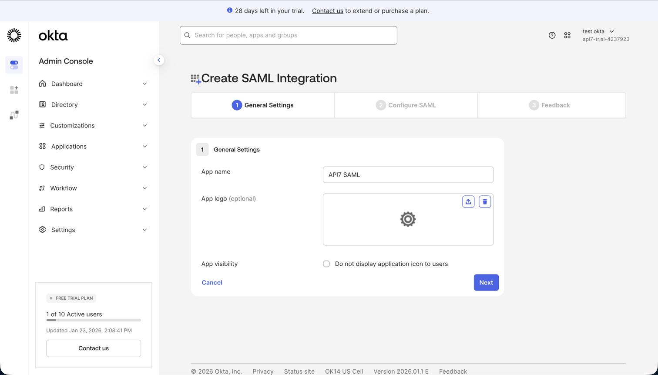The width and height of the screenshot is (658, 375).
Task: Click the App name input field
Action: [408, 174]
